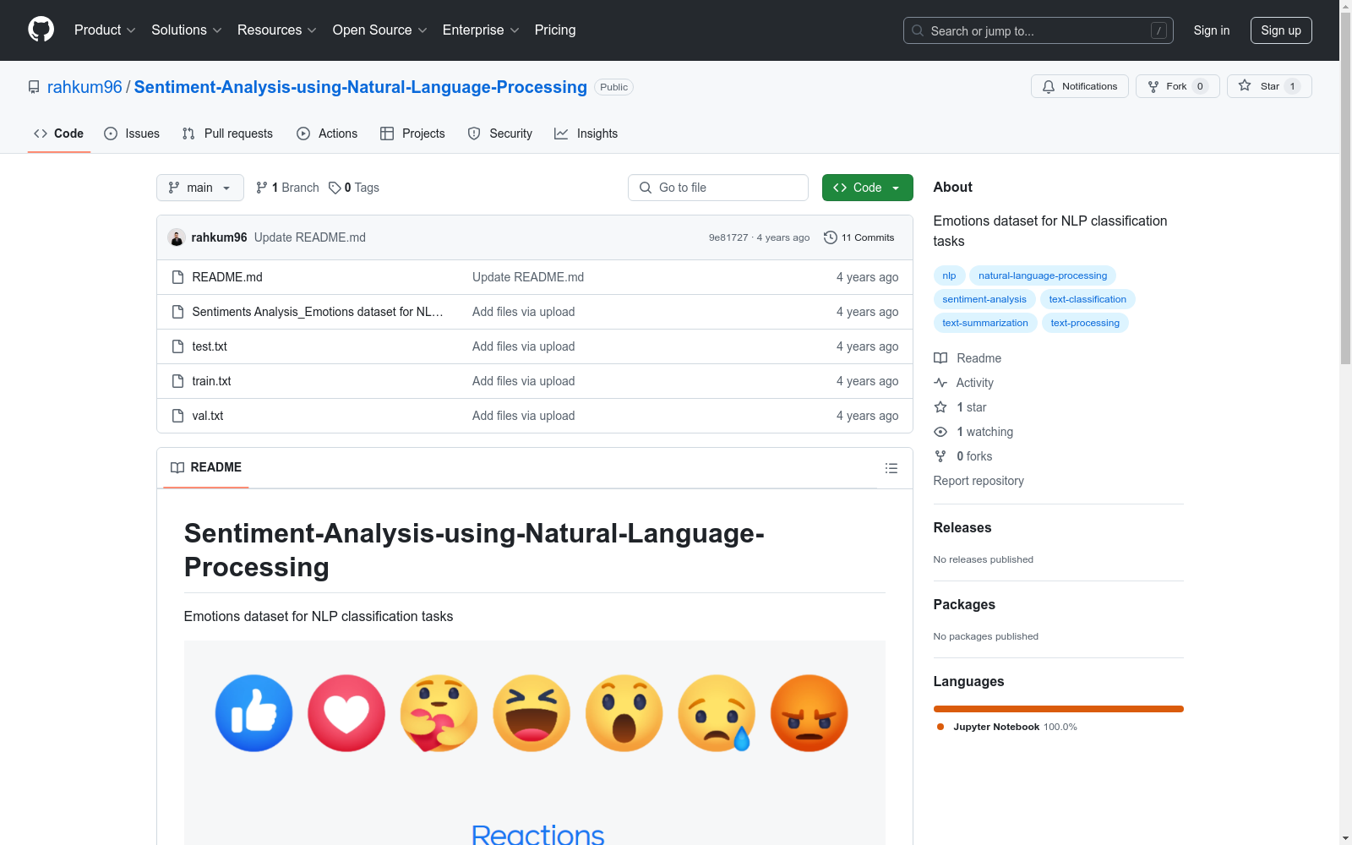Open the GitHub homepage logo

tap(41, 30)
